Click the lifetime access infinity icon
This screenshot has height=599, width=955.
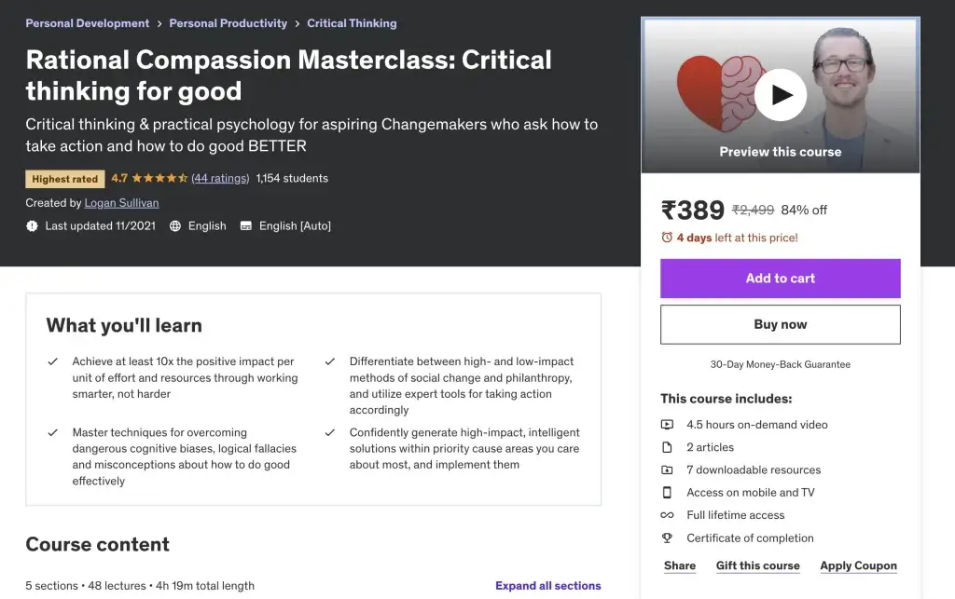[x=667, y=515]
